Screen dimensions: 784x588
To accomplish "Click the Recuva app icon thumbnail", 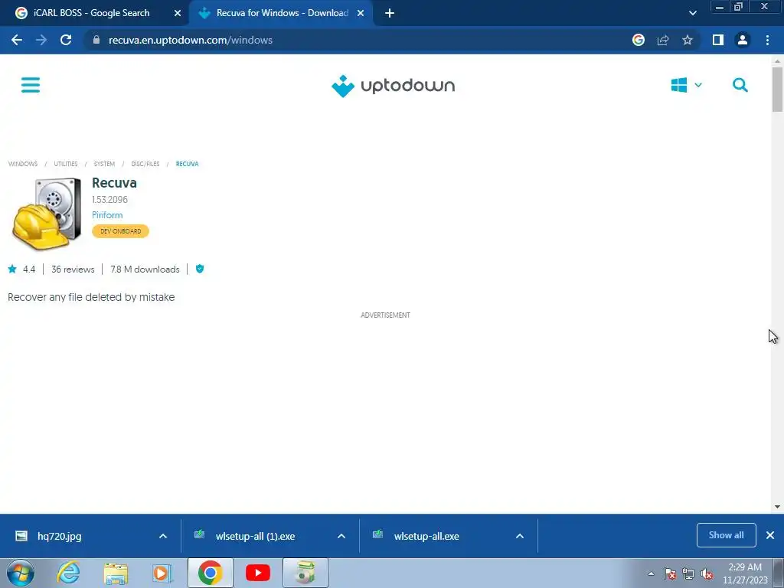I will (47, 214).
